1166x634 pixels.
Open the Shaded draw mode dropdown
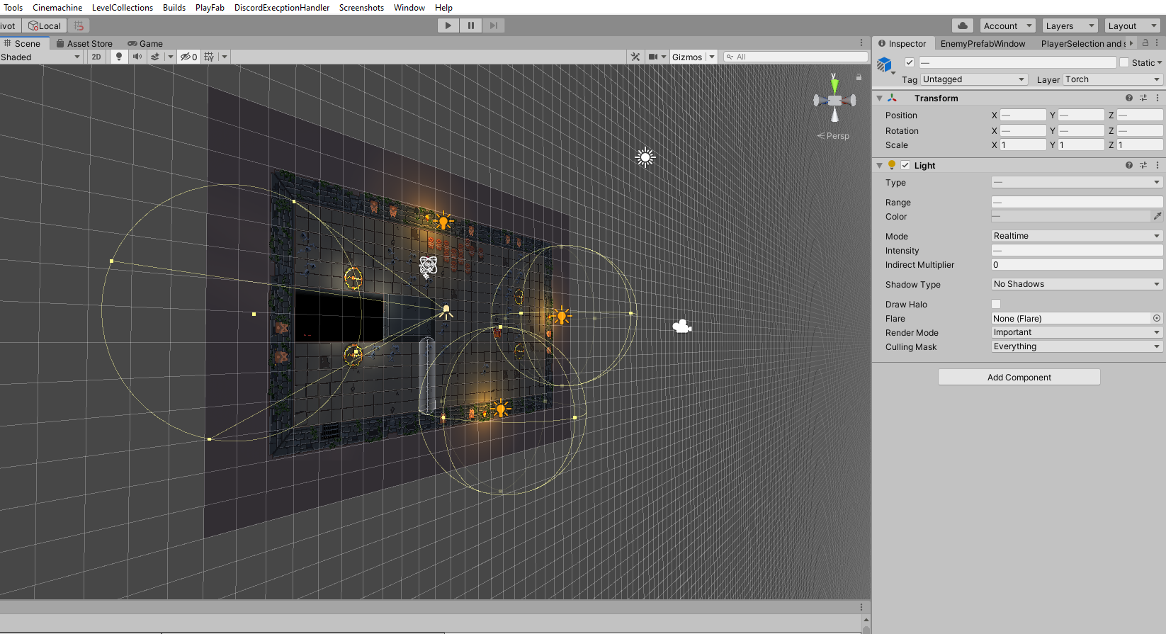(x=41, y=57)
